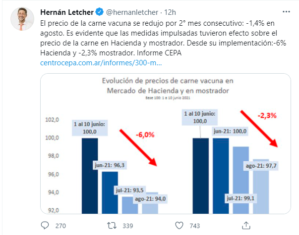View the 270 replies count

pyautogui.click(x=60, y=226)
